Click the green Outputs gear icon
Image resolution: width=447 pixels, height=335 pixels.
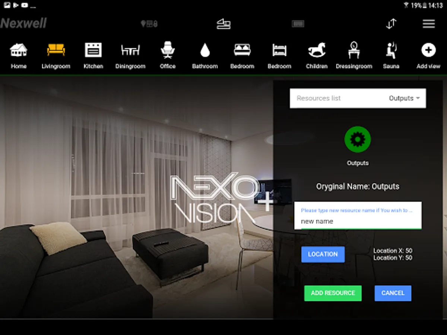358,139
